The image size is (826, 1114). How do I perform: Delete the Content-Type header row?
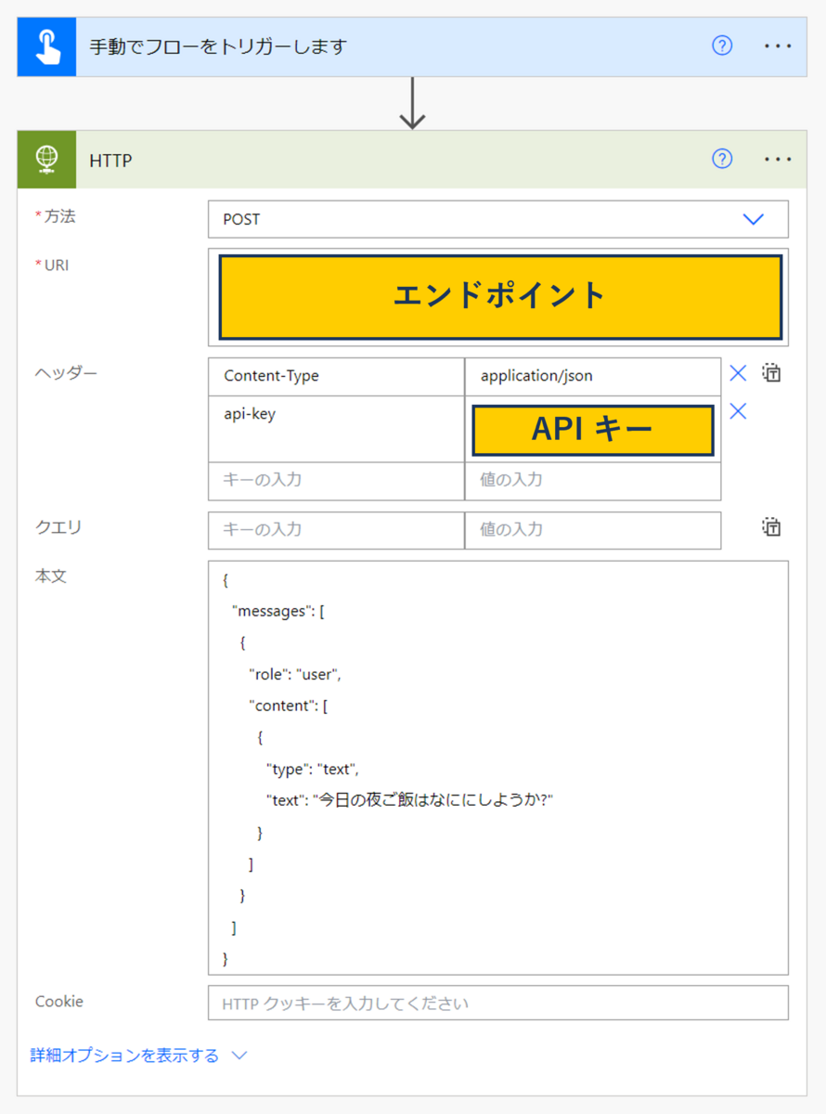point(737,373)
